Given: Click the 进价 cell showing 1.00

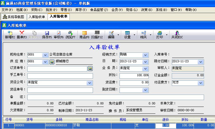Looking at the screenshot, I should (x=165, y=125).
